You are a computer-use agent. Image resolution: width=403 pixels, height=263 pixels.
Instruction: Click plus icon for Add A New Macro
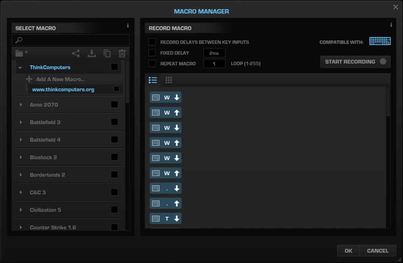pyautogui.click(x=29, y=79)
